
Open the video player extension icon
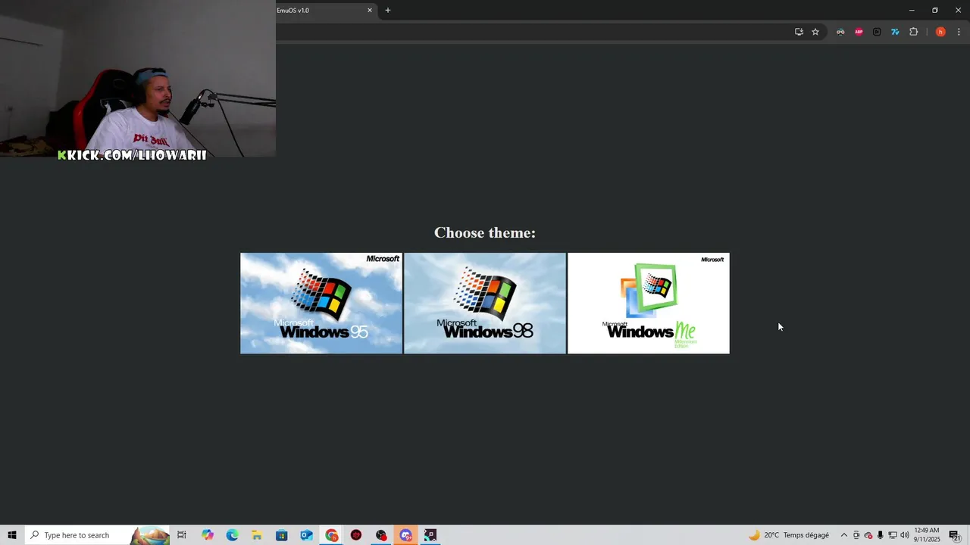click(877, 32)
